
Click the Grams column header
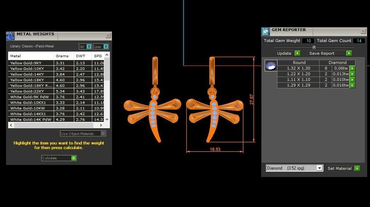pos(64,56)
